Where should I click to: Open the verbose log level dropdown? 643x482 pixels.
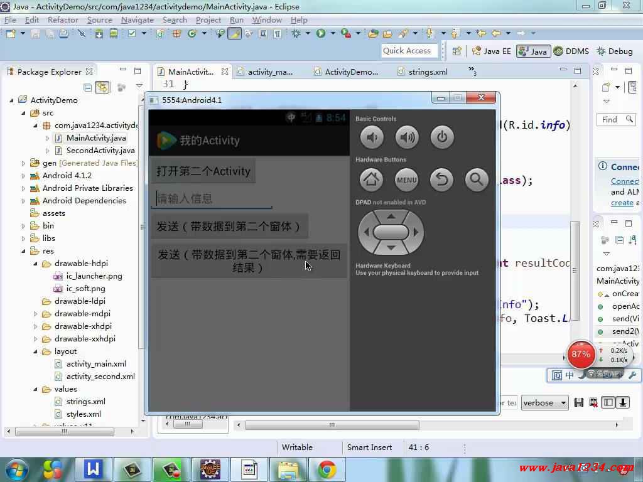[544, 402]
